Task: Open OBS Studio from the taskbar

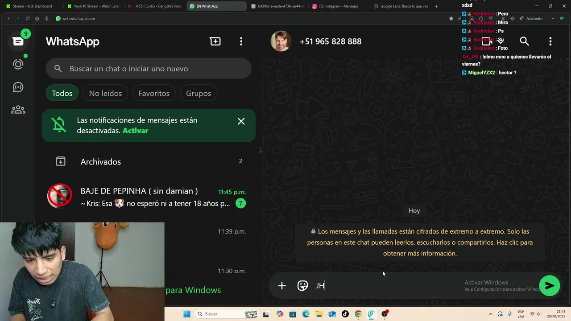Action: click(384, 314)
